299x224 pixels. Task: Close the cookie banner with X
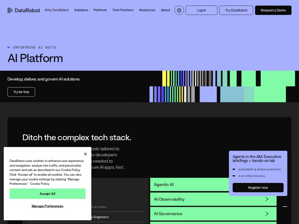click(85, 154)
